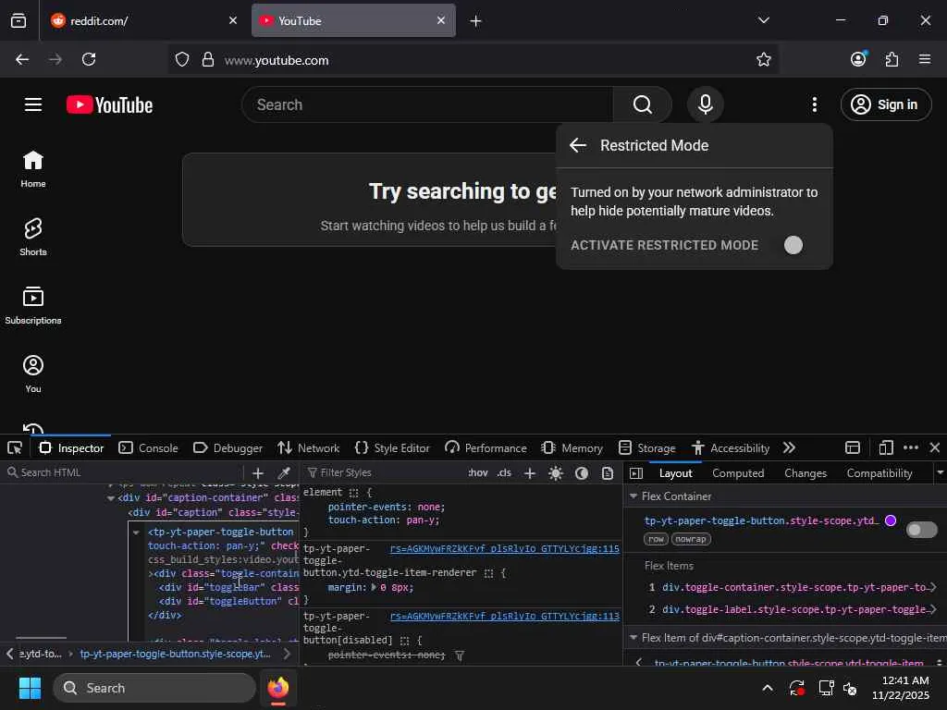Bookmark this page with the star
This screenshot has width=947, height=710.
pos(763,59)
